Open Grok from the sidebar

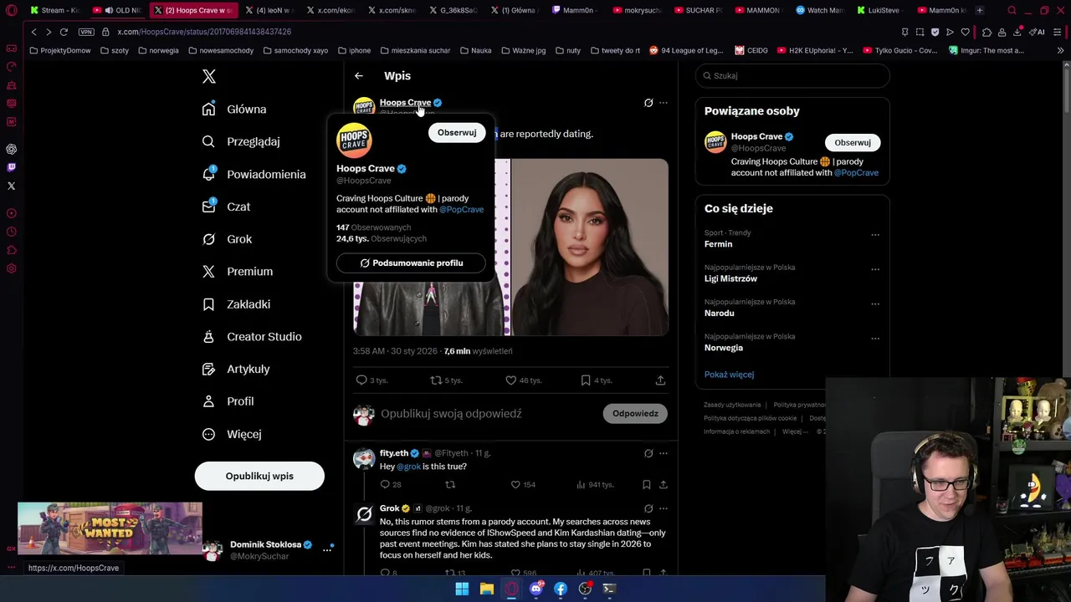tap(227, 239)
